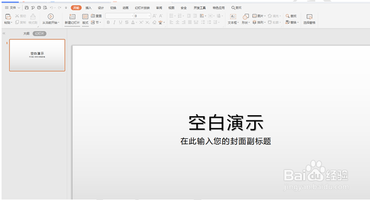Switch to the Slide Show (幻灯片放映) tab
Image resolution: width=370 pixels, height=200 pixels.
tap(142, 8)
